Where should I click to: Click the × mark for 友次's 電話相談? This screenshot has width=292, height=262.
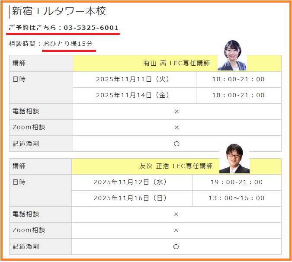pos(176,214)
